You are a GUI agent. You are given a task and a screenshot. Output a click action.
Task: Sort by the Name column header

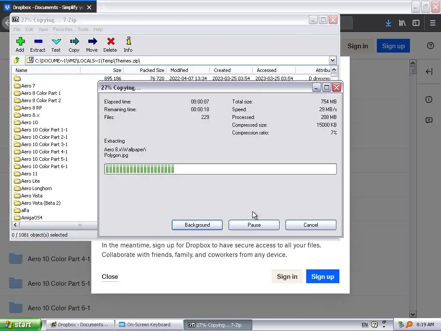click(x=46, y=70)
